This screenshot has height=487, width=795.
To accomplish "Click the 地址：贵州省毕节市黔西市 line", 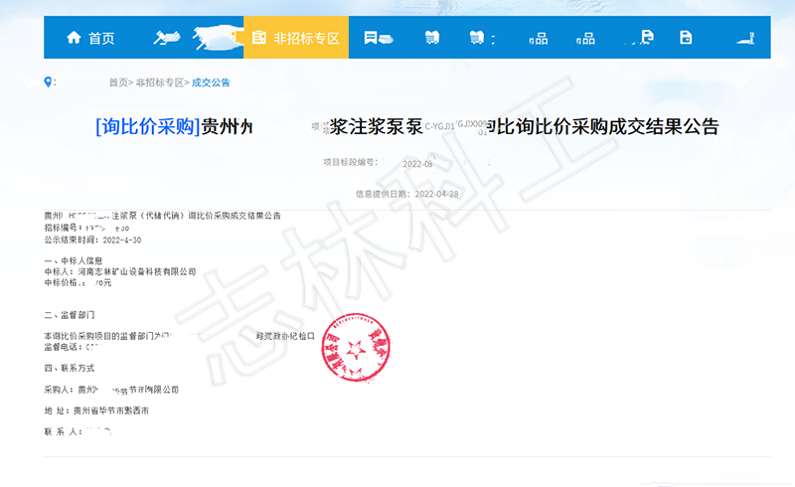I will (x=96, y=410).
